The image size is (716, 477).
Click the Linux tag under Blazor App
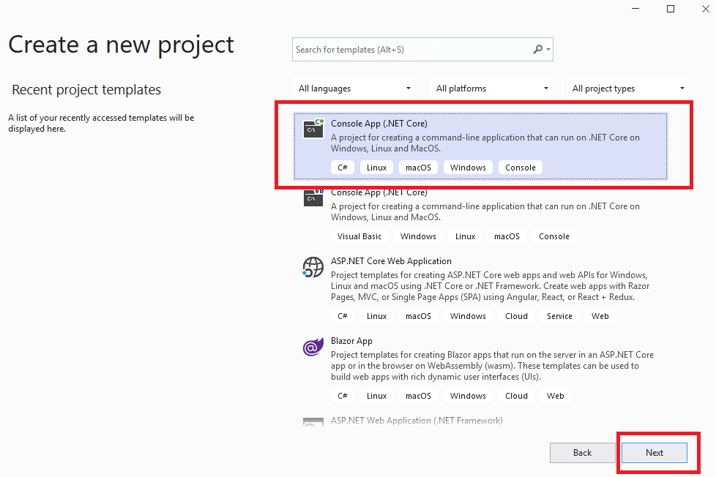pos(377,396)
